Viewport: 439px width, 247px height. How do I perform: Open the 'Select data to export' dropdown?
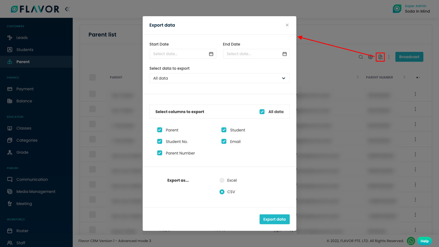pos(219,78)
